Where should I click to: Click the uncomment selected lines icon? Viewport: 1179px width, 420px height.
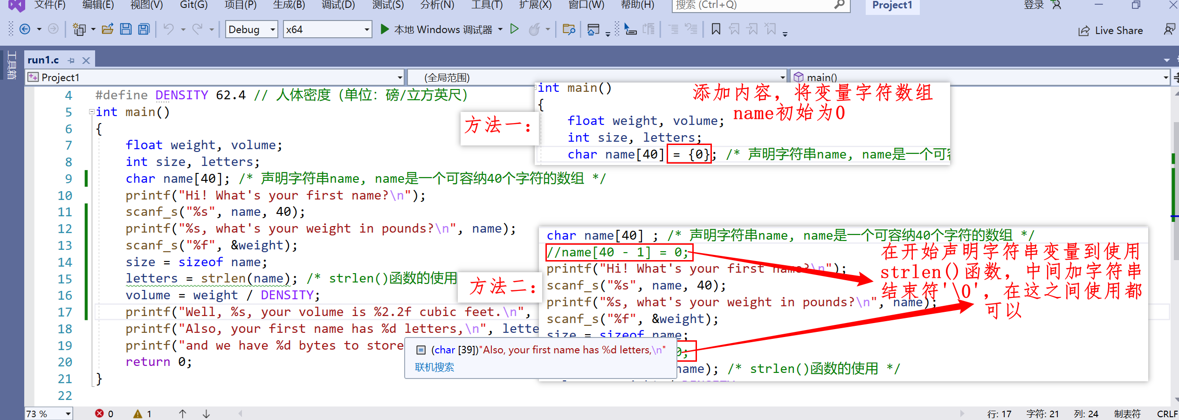[x=691, y=29]
